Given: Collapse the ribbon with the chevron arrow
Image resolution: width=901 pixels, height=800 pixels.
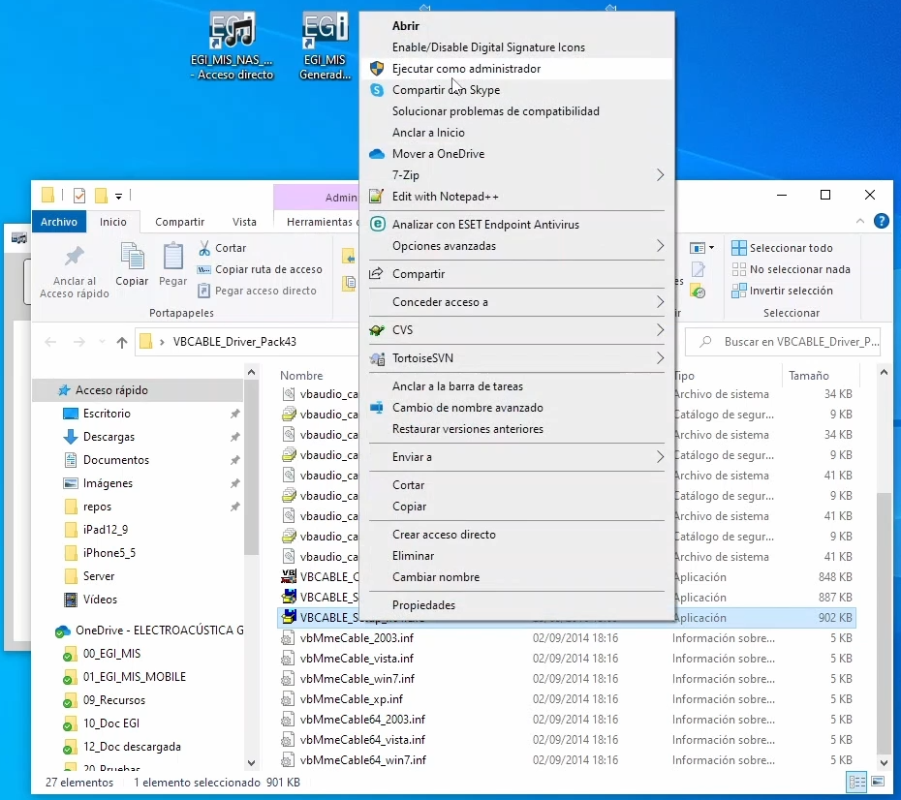Looking at the screenshot, I should (861, 221).
